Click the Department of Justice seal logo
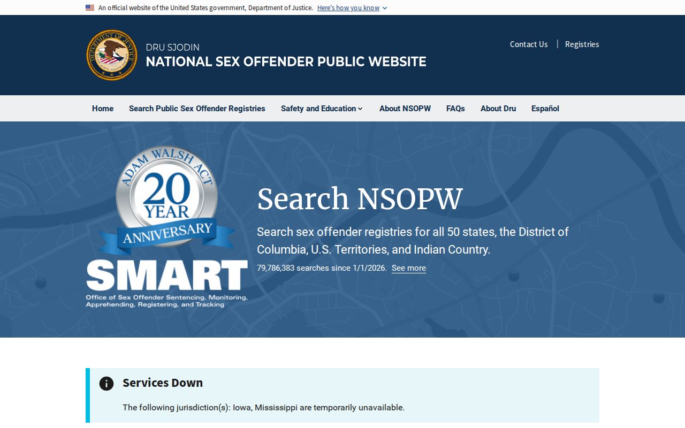Screen dimensions: 685x428 click(112, 55)
